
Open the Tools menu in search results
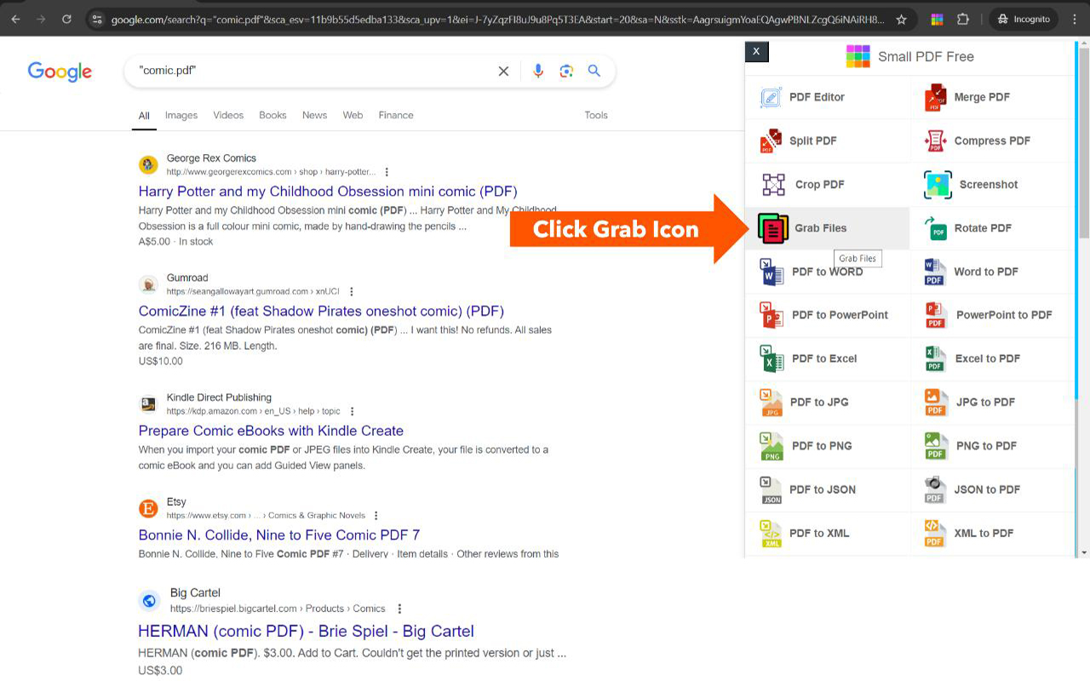click(596, 115)
